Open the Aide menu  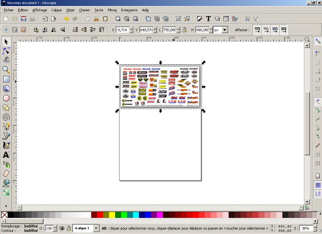145,10
